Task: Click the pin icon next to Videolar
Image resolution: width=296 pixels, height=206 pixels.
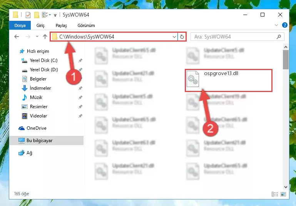Action: pos(80,116)
